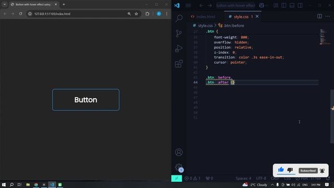This screenshot has width=334, height=188.
Task: Reload the browser page
Action: (x=20, y=14)
